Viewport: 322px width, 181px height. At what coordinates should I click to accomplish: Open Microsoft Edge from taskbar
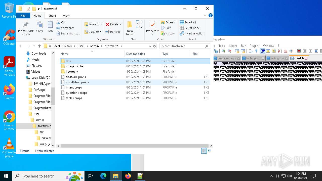103,176
